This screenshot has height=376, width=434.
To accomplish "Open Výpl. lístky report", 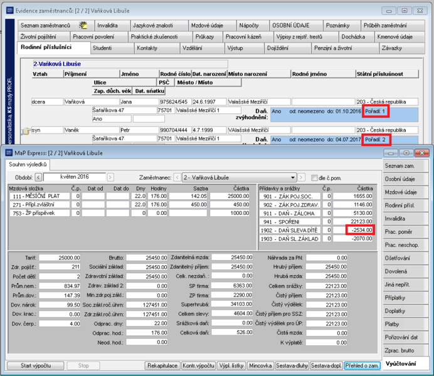I will pyautogui.click(x=231, y=365).
